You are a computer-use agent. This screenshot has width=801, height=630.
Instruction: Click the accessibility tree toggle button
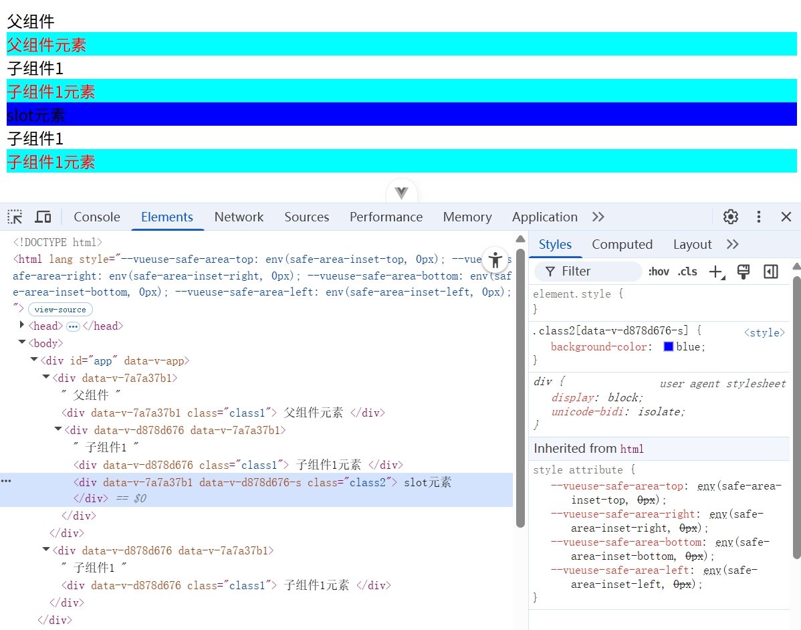coord(495,260)
